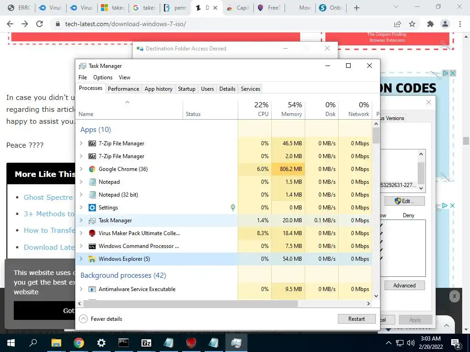Open File Explorer from the taskbar
Screen dimensions: 470x352
pyautogui.click(x=56, y=343)
